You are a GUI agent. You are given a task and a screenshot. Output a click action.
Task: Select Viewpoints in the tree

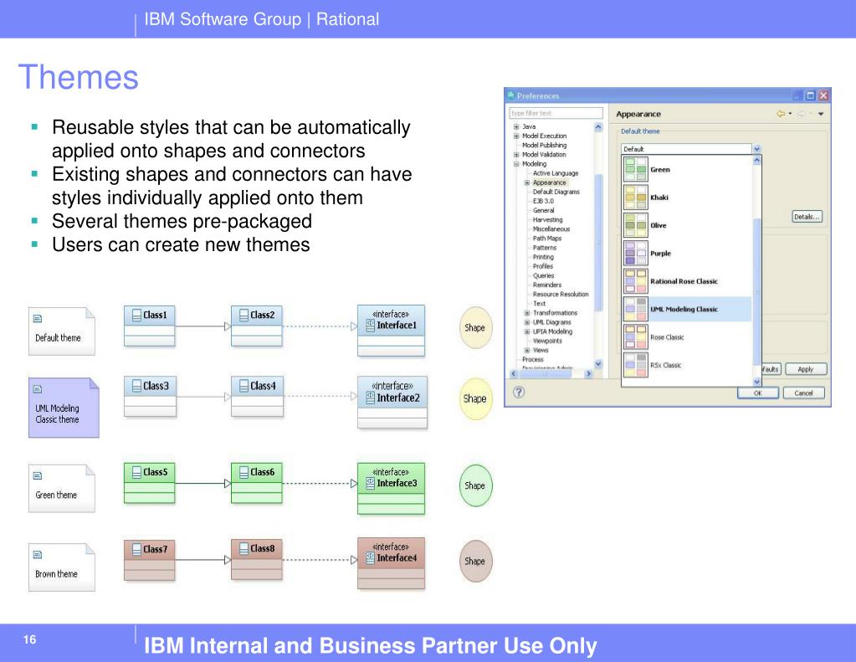point(547,341)
